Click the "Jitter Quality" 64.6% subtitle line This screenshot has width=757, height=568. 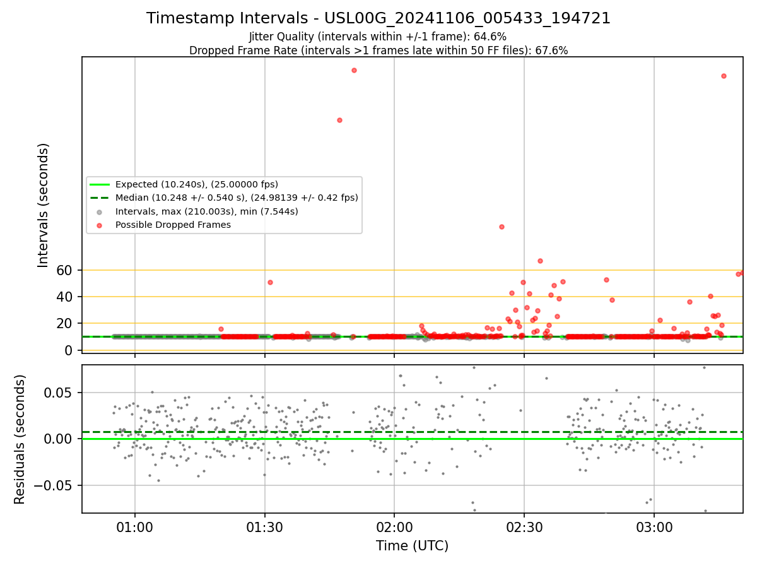[x=378, y=37]
